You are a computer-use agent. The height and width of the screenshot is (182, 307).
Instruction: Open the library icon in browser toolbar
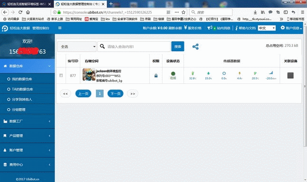click(x=263, y=12)
